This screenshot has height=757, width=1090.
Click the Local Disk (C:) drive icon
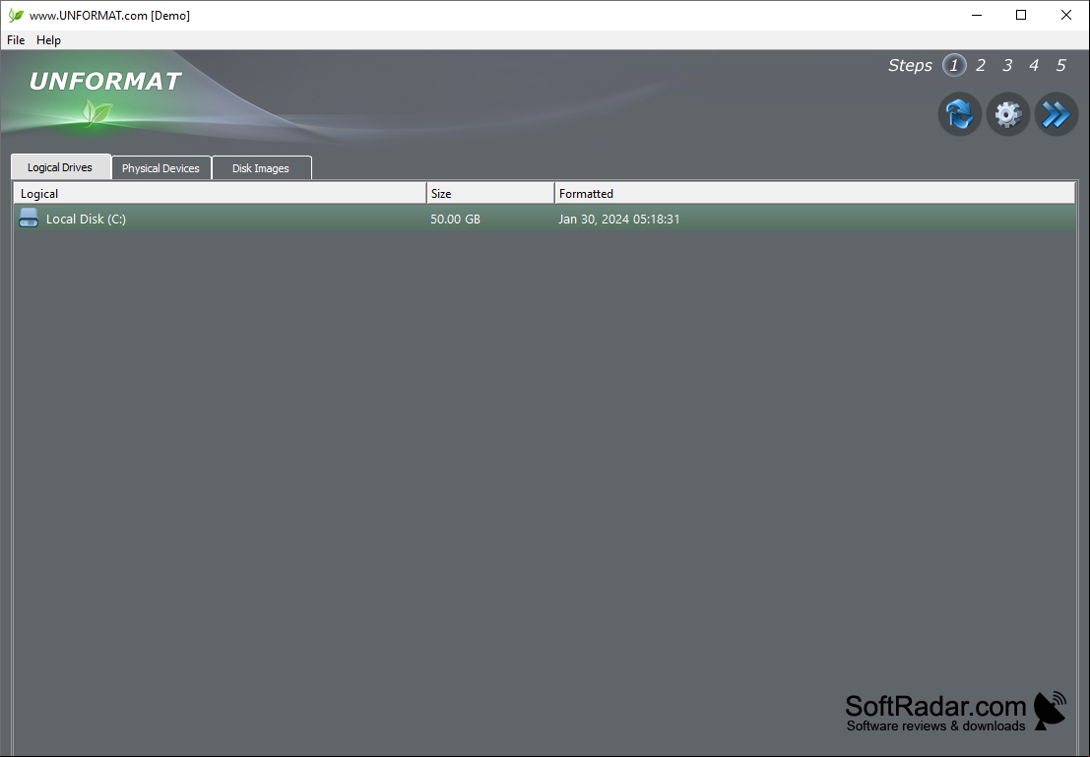tap(29, 218)
